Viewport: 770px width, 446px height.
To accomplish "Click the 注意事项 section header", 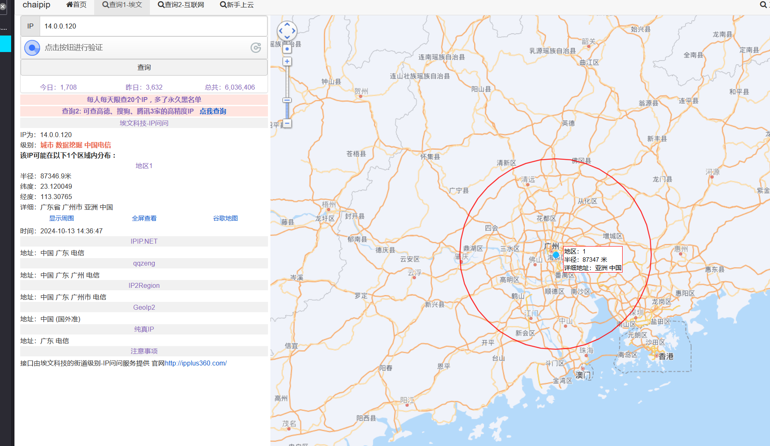I will pyautogui.click(x=144, y=351).
